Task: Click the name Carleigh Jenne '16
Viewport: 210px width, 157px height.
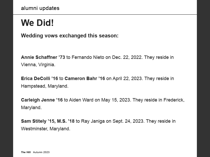Action: pos(42,100)
